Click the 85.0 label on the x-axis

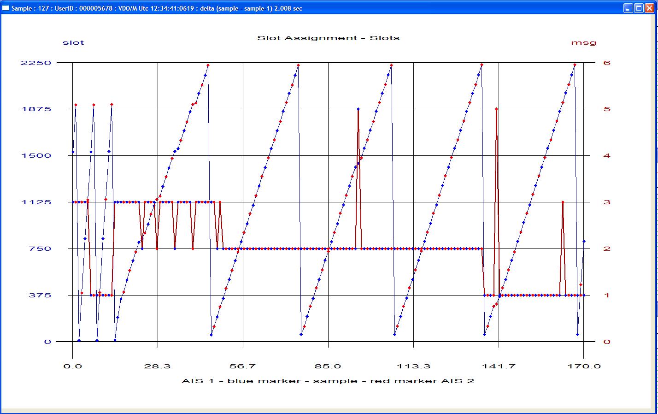click(328, 367)
